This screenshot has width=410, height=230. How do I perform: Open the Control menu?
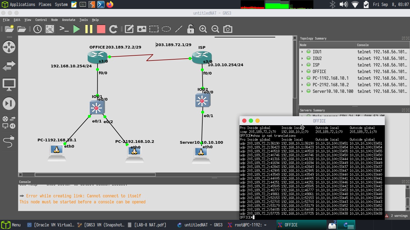click(x=41, y=20)
